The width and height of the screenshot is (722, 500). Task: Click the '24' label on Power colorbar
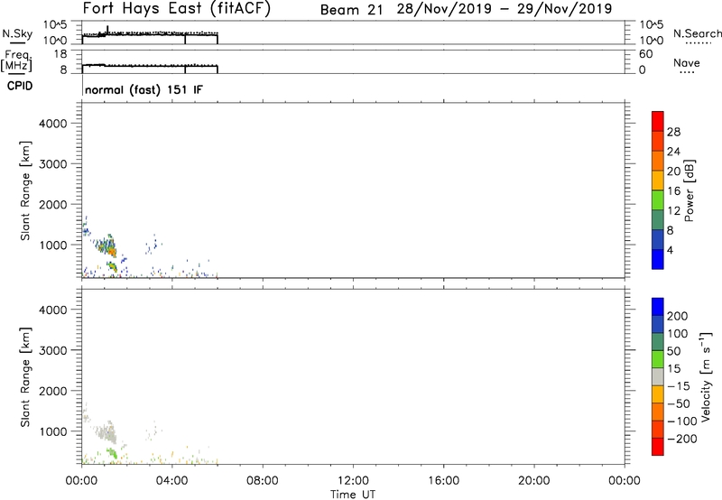(673, 152)
